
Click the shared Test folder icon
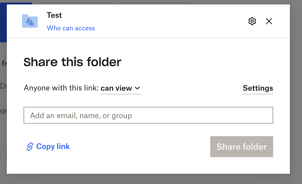pyautogui.click(x=30, y=21)
